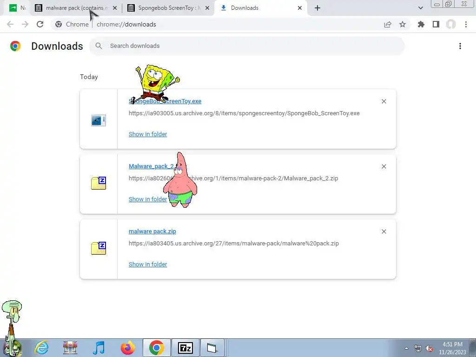Close the malware pack tab
476x357 pixels.
pyautogui.click(x=115, y=8)
